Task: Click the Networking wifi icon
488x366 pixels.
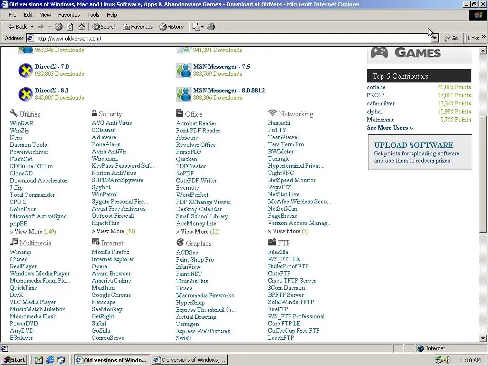Action: click(x=272, y=112)
